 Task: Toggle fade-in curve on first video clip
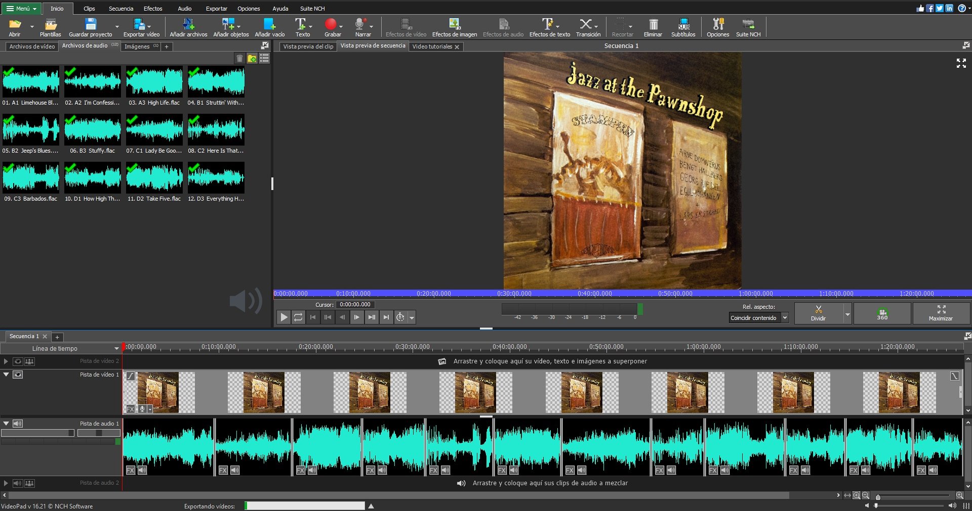[130, 376]
